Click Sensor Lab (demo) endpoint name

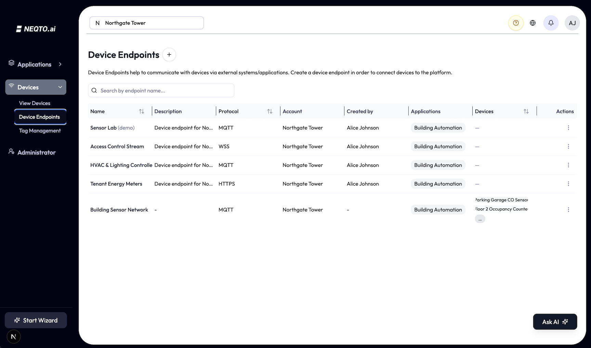tap(113, 128)
